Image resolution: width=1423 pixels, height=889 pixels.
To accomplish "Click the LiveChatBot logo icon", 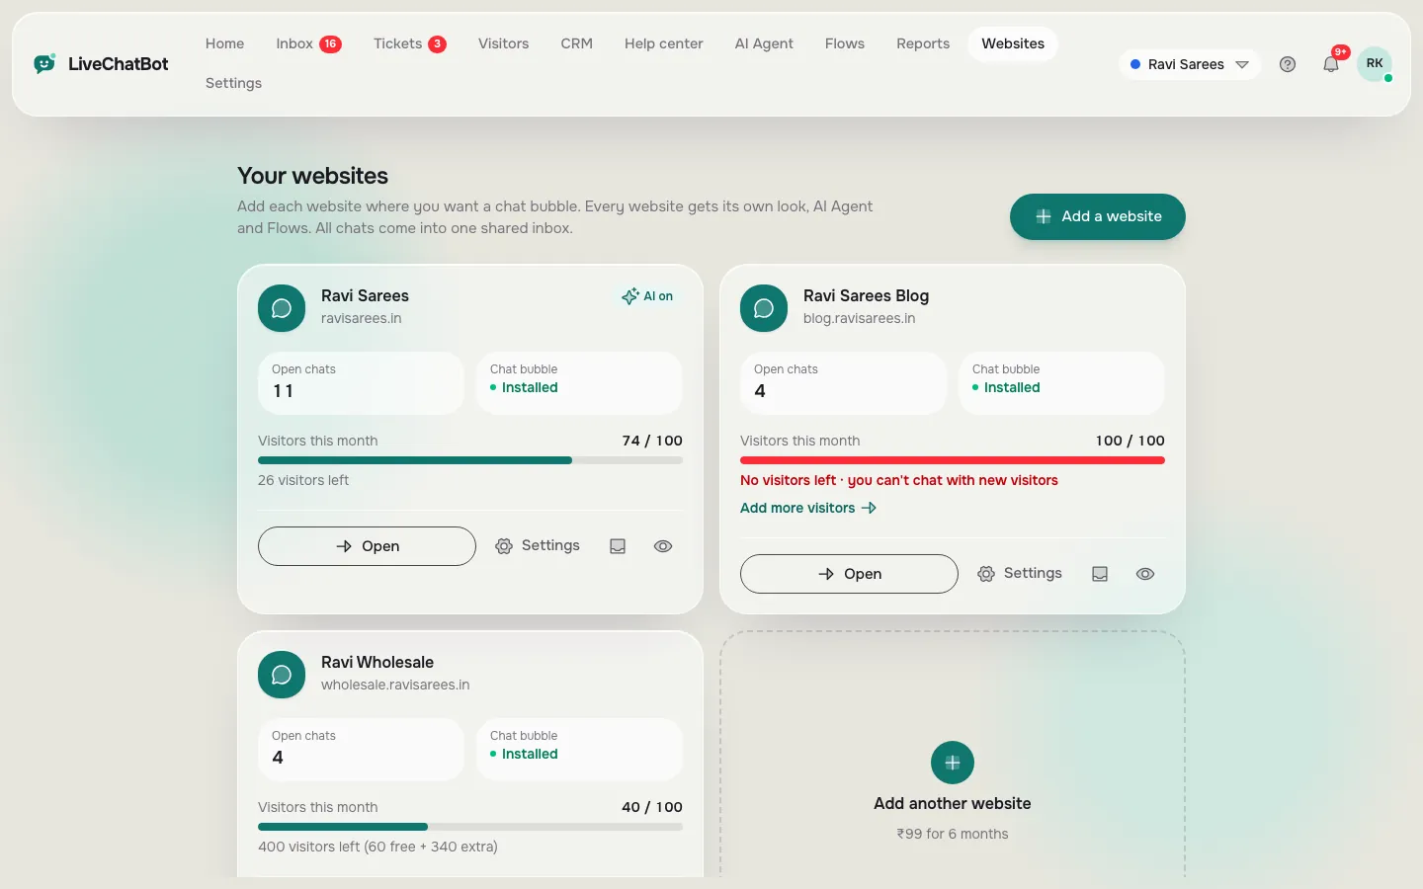I will (44, 64).
